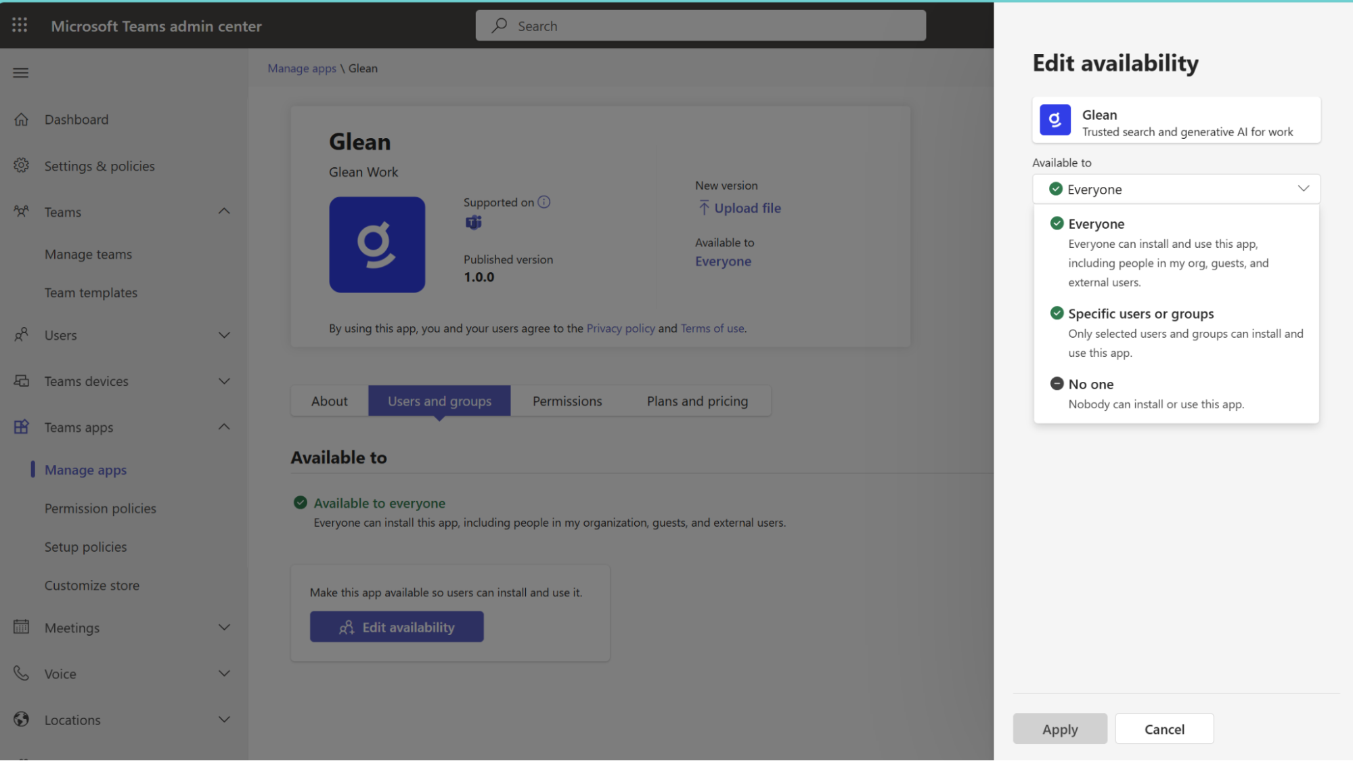Open the Terms of use link
1353x761 pixels.
tap(712, 328)
